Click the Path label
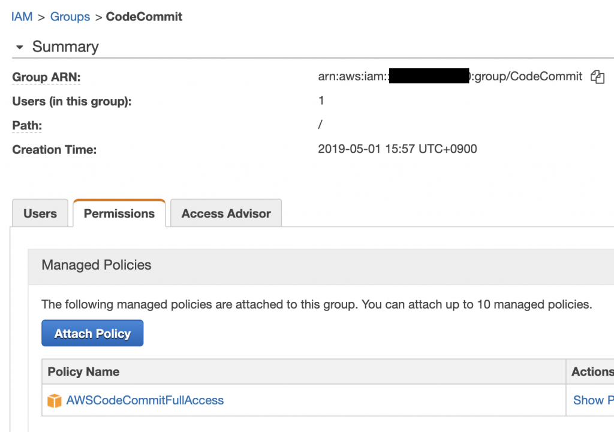This screenshot has height=432, width=614. click(x=27, y=126)
